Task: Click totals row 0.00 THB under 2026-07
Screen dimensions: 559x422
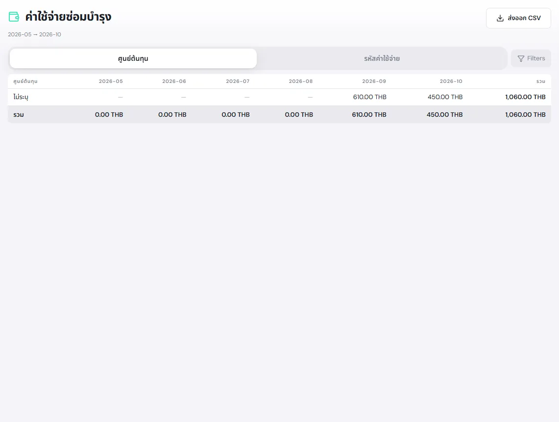Action: coord(236,115)
